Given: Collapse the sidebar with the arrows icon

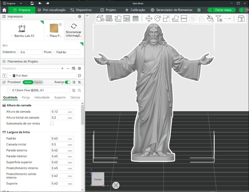Looking at the screenshot, I should 87,16.
